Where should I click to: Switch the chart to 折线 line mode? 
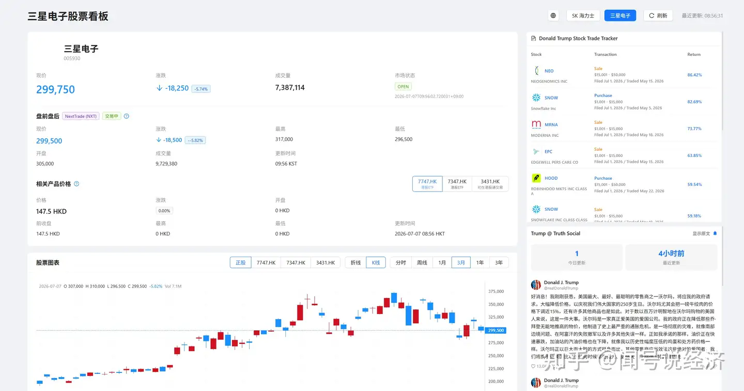tap(355, 262)
